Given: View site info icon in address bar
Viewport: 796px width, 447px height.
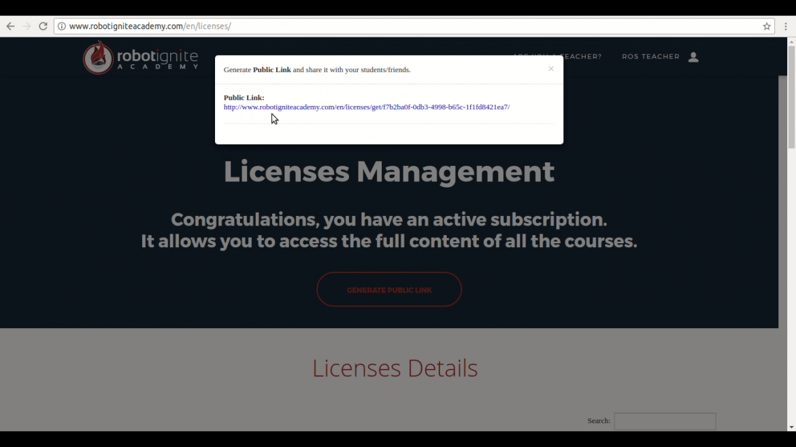Looking at the screenshot, I should tap(61, 26).
